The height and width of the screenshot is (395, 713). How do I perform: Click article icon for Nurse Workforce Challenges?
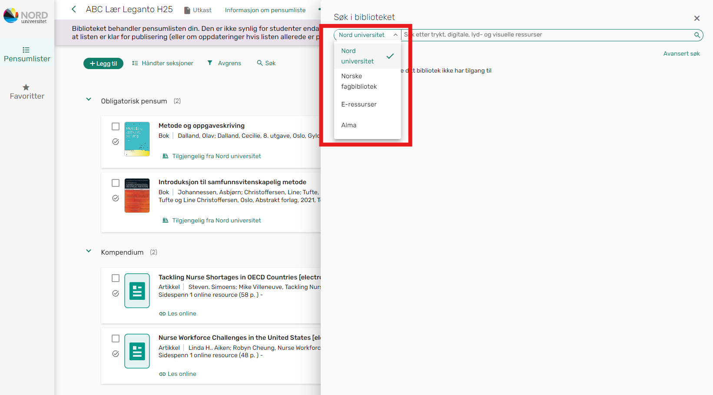(x=137, y=351)
